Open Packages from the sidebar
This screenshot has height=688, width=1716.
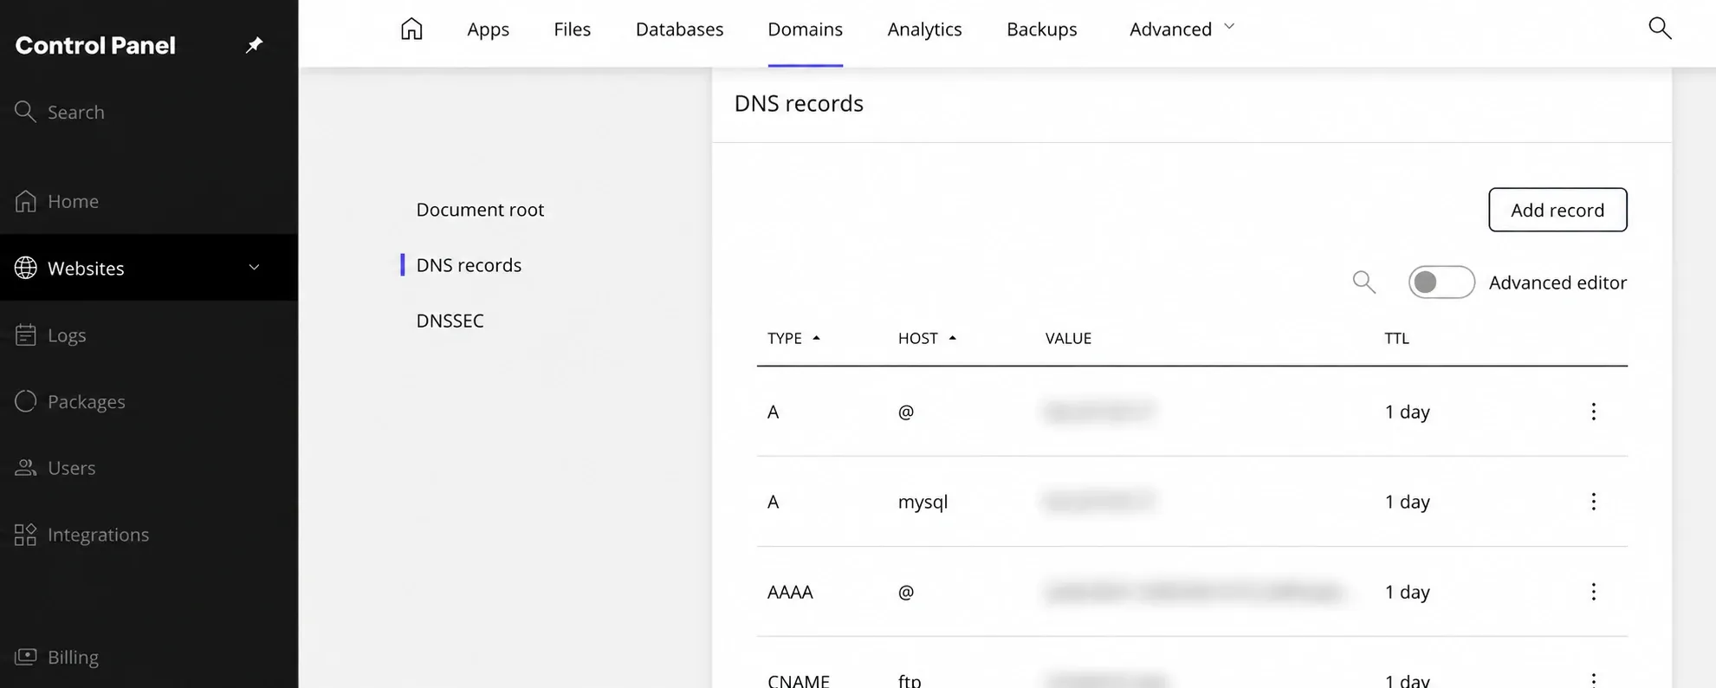click(x=86, y=401)
